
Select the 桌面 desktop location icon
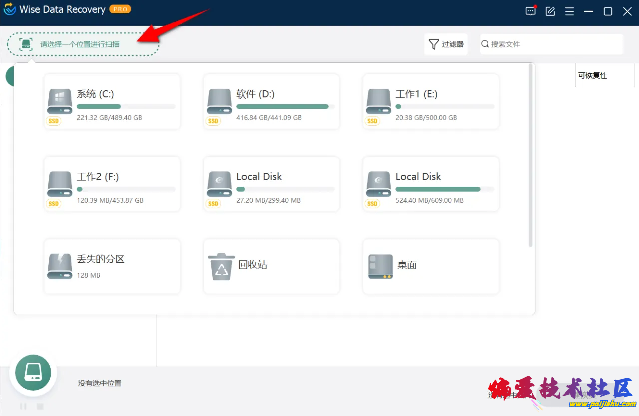pyautogui.click(x=380, y=266)
